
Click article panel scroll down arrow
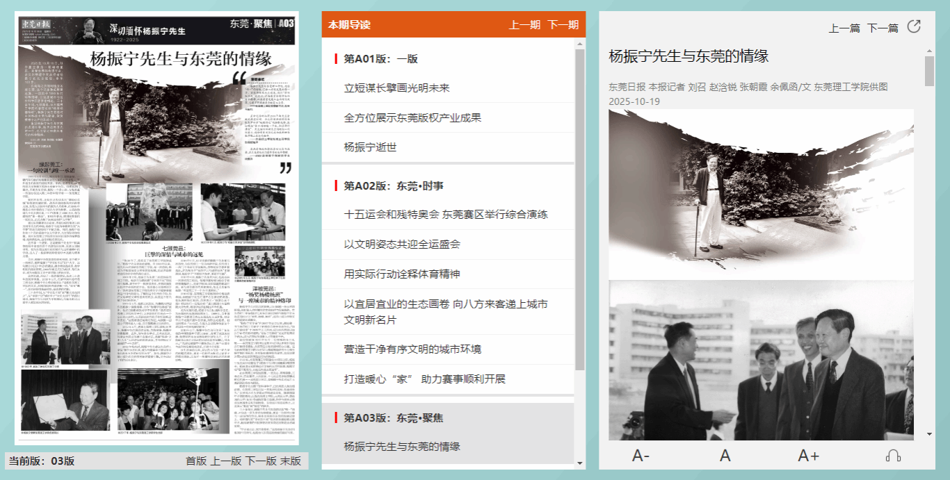tap(929, 434)
